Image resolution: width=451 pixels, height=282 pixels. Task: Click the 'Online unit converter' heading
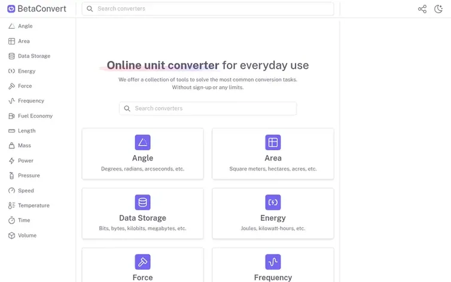(163, 65)
